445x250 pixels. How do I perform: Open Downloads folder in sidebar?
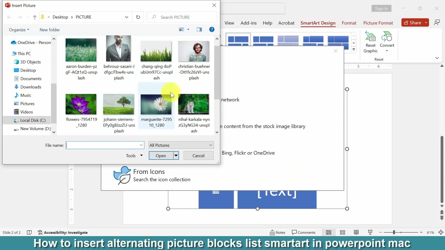tap(27, 87)
